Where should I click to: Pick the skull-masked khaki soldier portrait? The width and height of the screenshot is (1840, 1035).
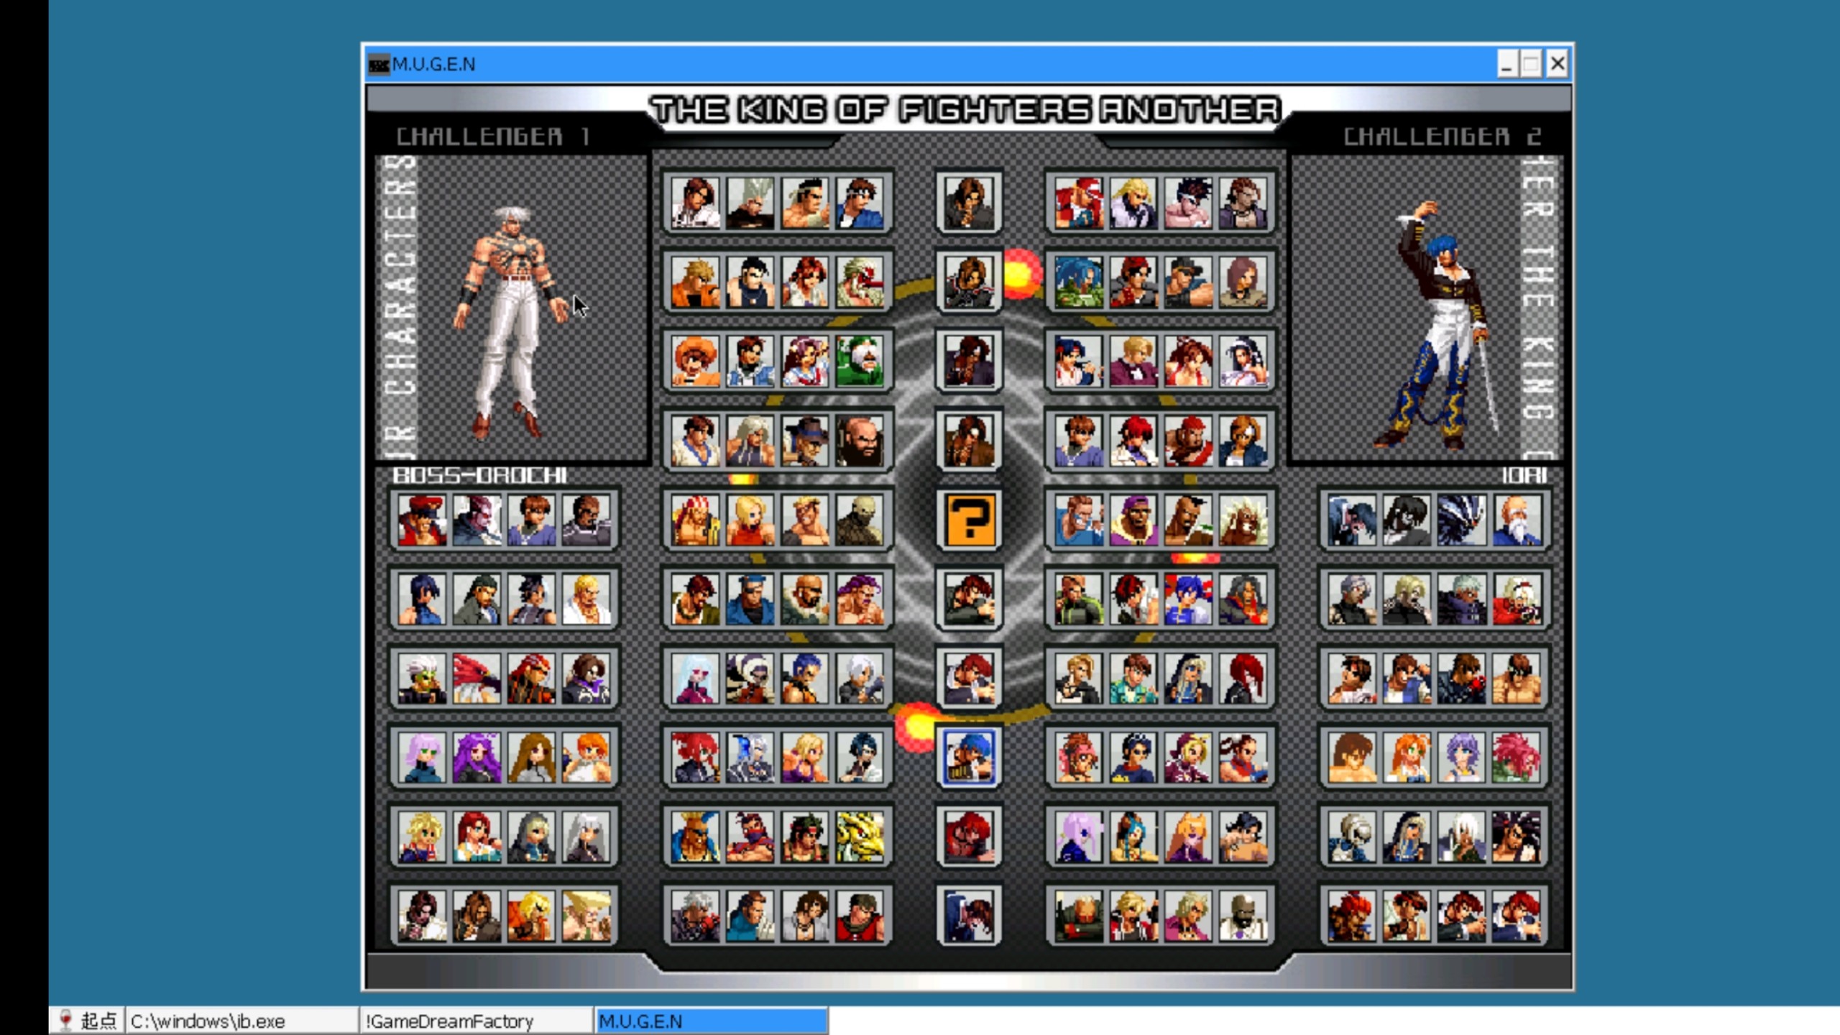pos(860,519)
